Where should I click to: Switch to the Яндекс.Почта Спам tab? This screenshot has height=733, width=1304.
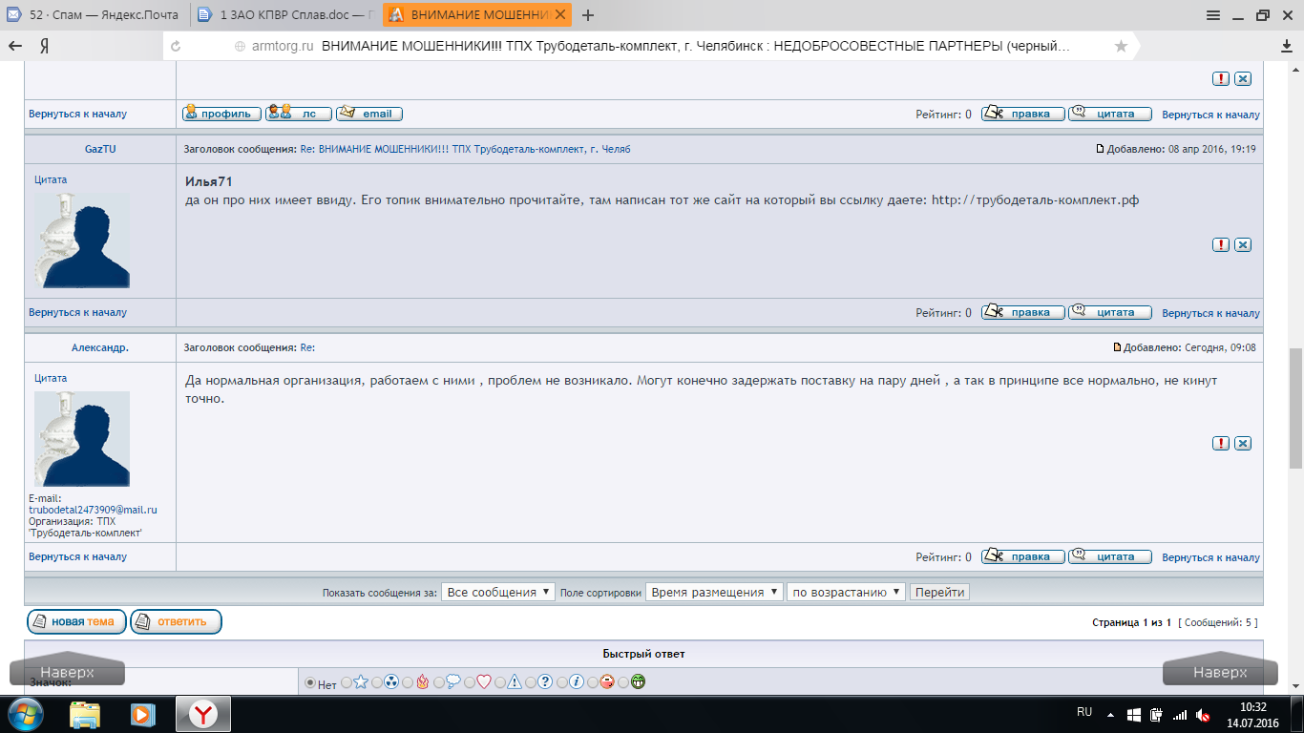[94, 14]
